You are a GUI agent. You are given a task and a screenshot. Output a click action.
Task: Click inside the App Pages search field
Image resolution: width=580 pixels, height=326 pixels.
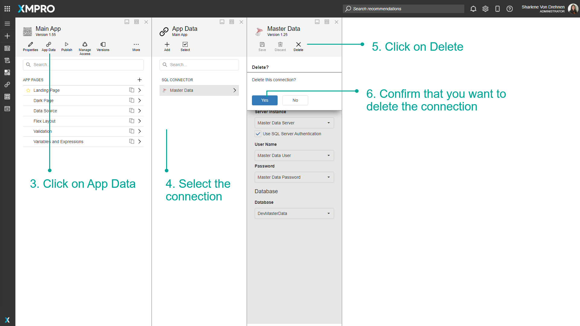[83, 65]
